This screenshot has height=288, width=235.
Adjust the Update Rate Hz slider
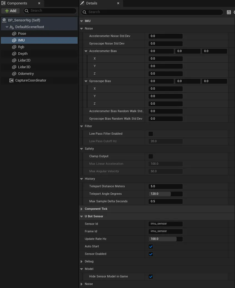(165, 239)
